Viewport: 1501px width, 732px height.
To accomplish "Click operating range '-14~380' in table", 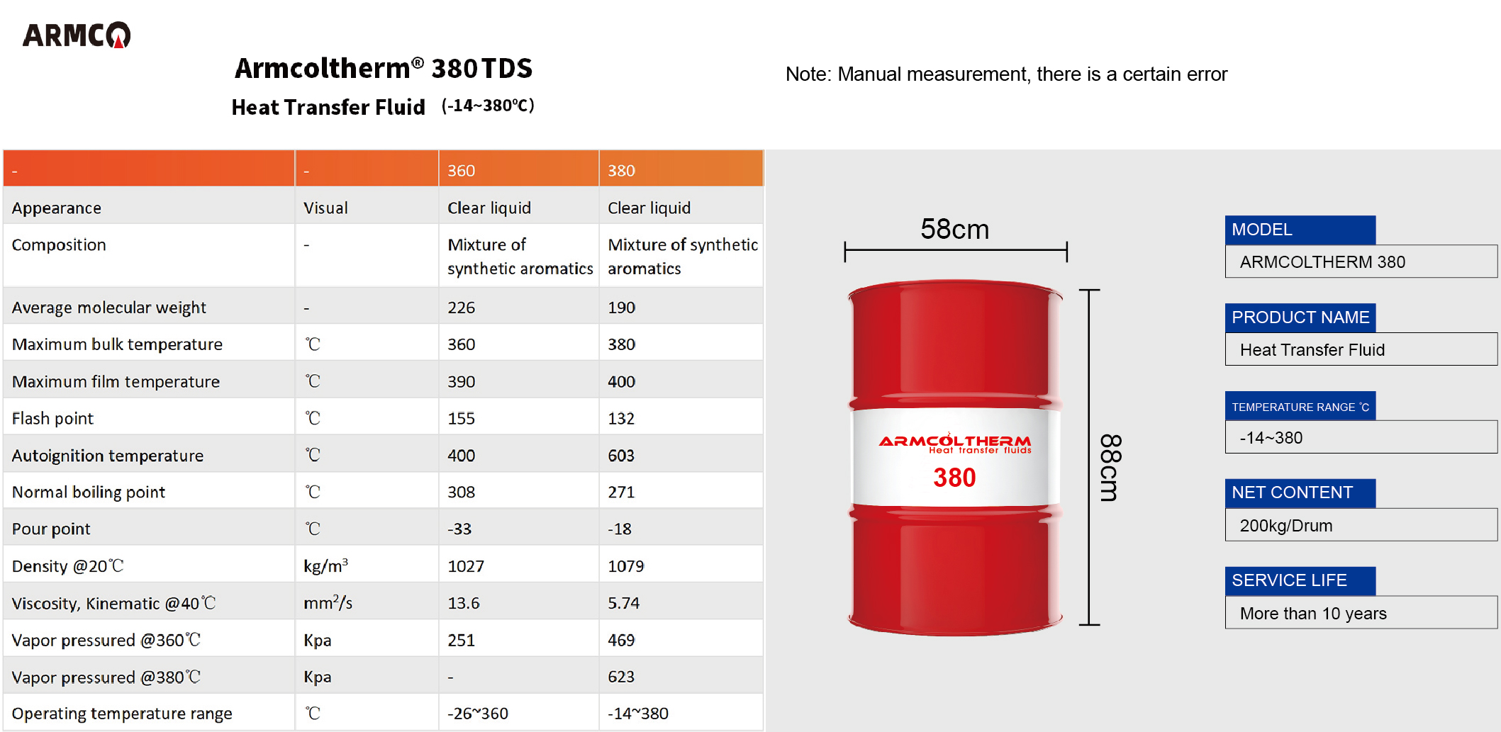I will (638, 714).
